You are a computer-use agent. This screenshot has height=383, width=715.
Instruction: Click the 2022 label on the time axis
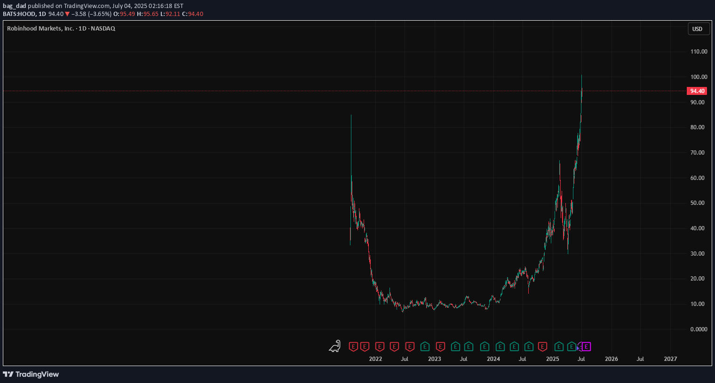pyautogui.click(x=375, y=359)
